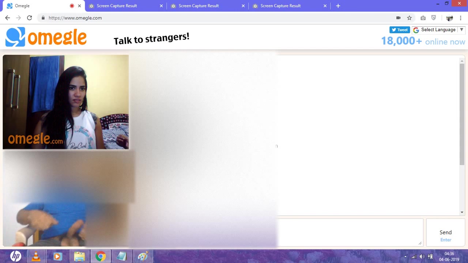Image resolution: width=468 pixels, height=263 pixels.
Task: Open VLC media player from taskbar
Action: [36, 256]
